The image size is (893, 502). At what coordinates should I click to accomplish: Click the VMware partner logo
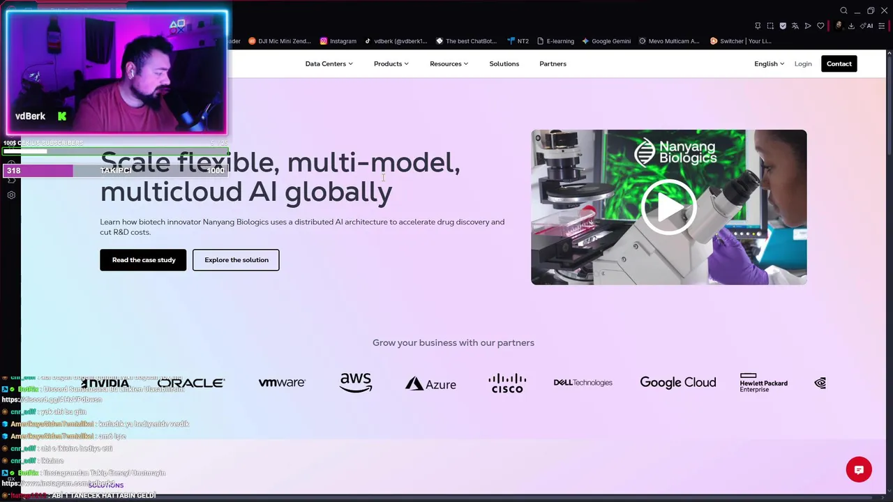282,383
